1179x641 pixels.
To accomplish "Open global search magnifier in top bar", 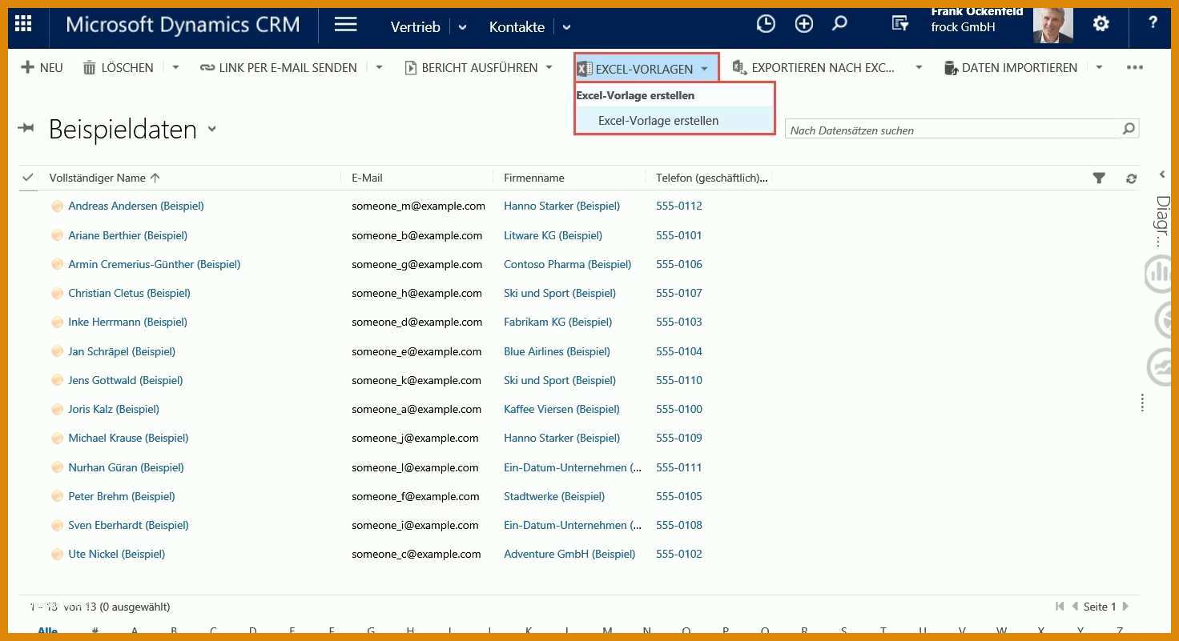I will point(839,24).
